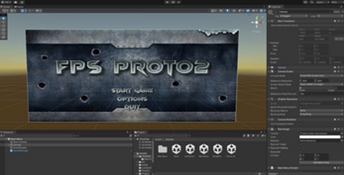Switch to the Game tab

(19, 7)
